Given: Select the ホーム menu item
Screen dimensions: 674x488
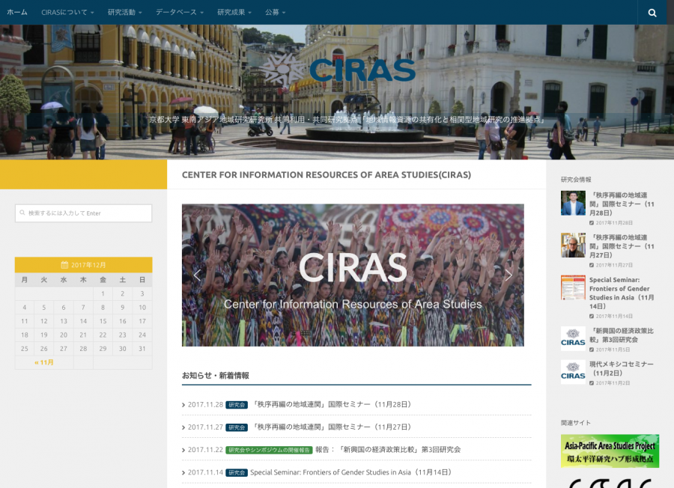Looking at the screenshot, I should 17,13.
